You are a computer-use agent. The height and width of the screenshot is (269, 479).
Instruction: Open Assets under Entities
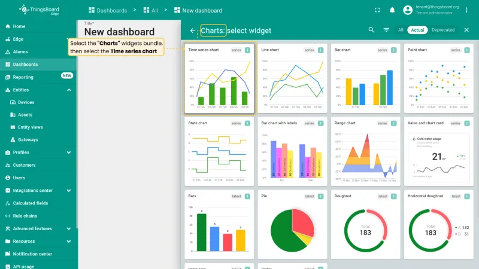(x=38, y=115)
